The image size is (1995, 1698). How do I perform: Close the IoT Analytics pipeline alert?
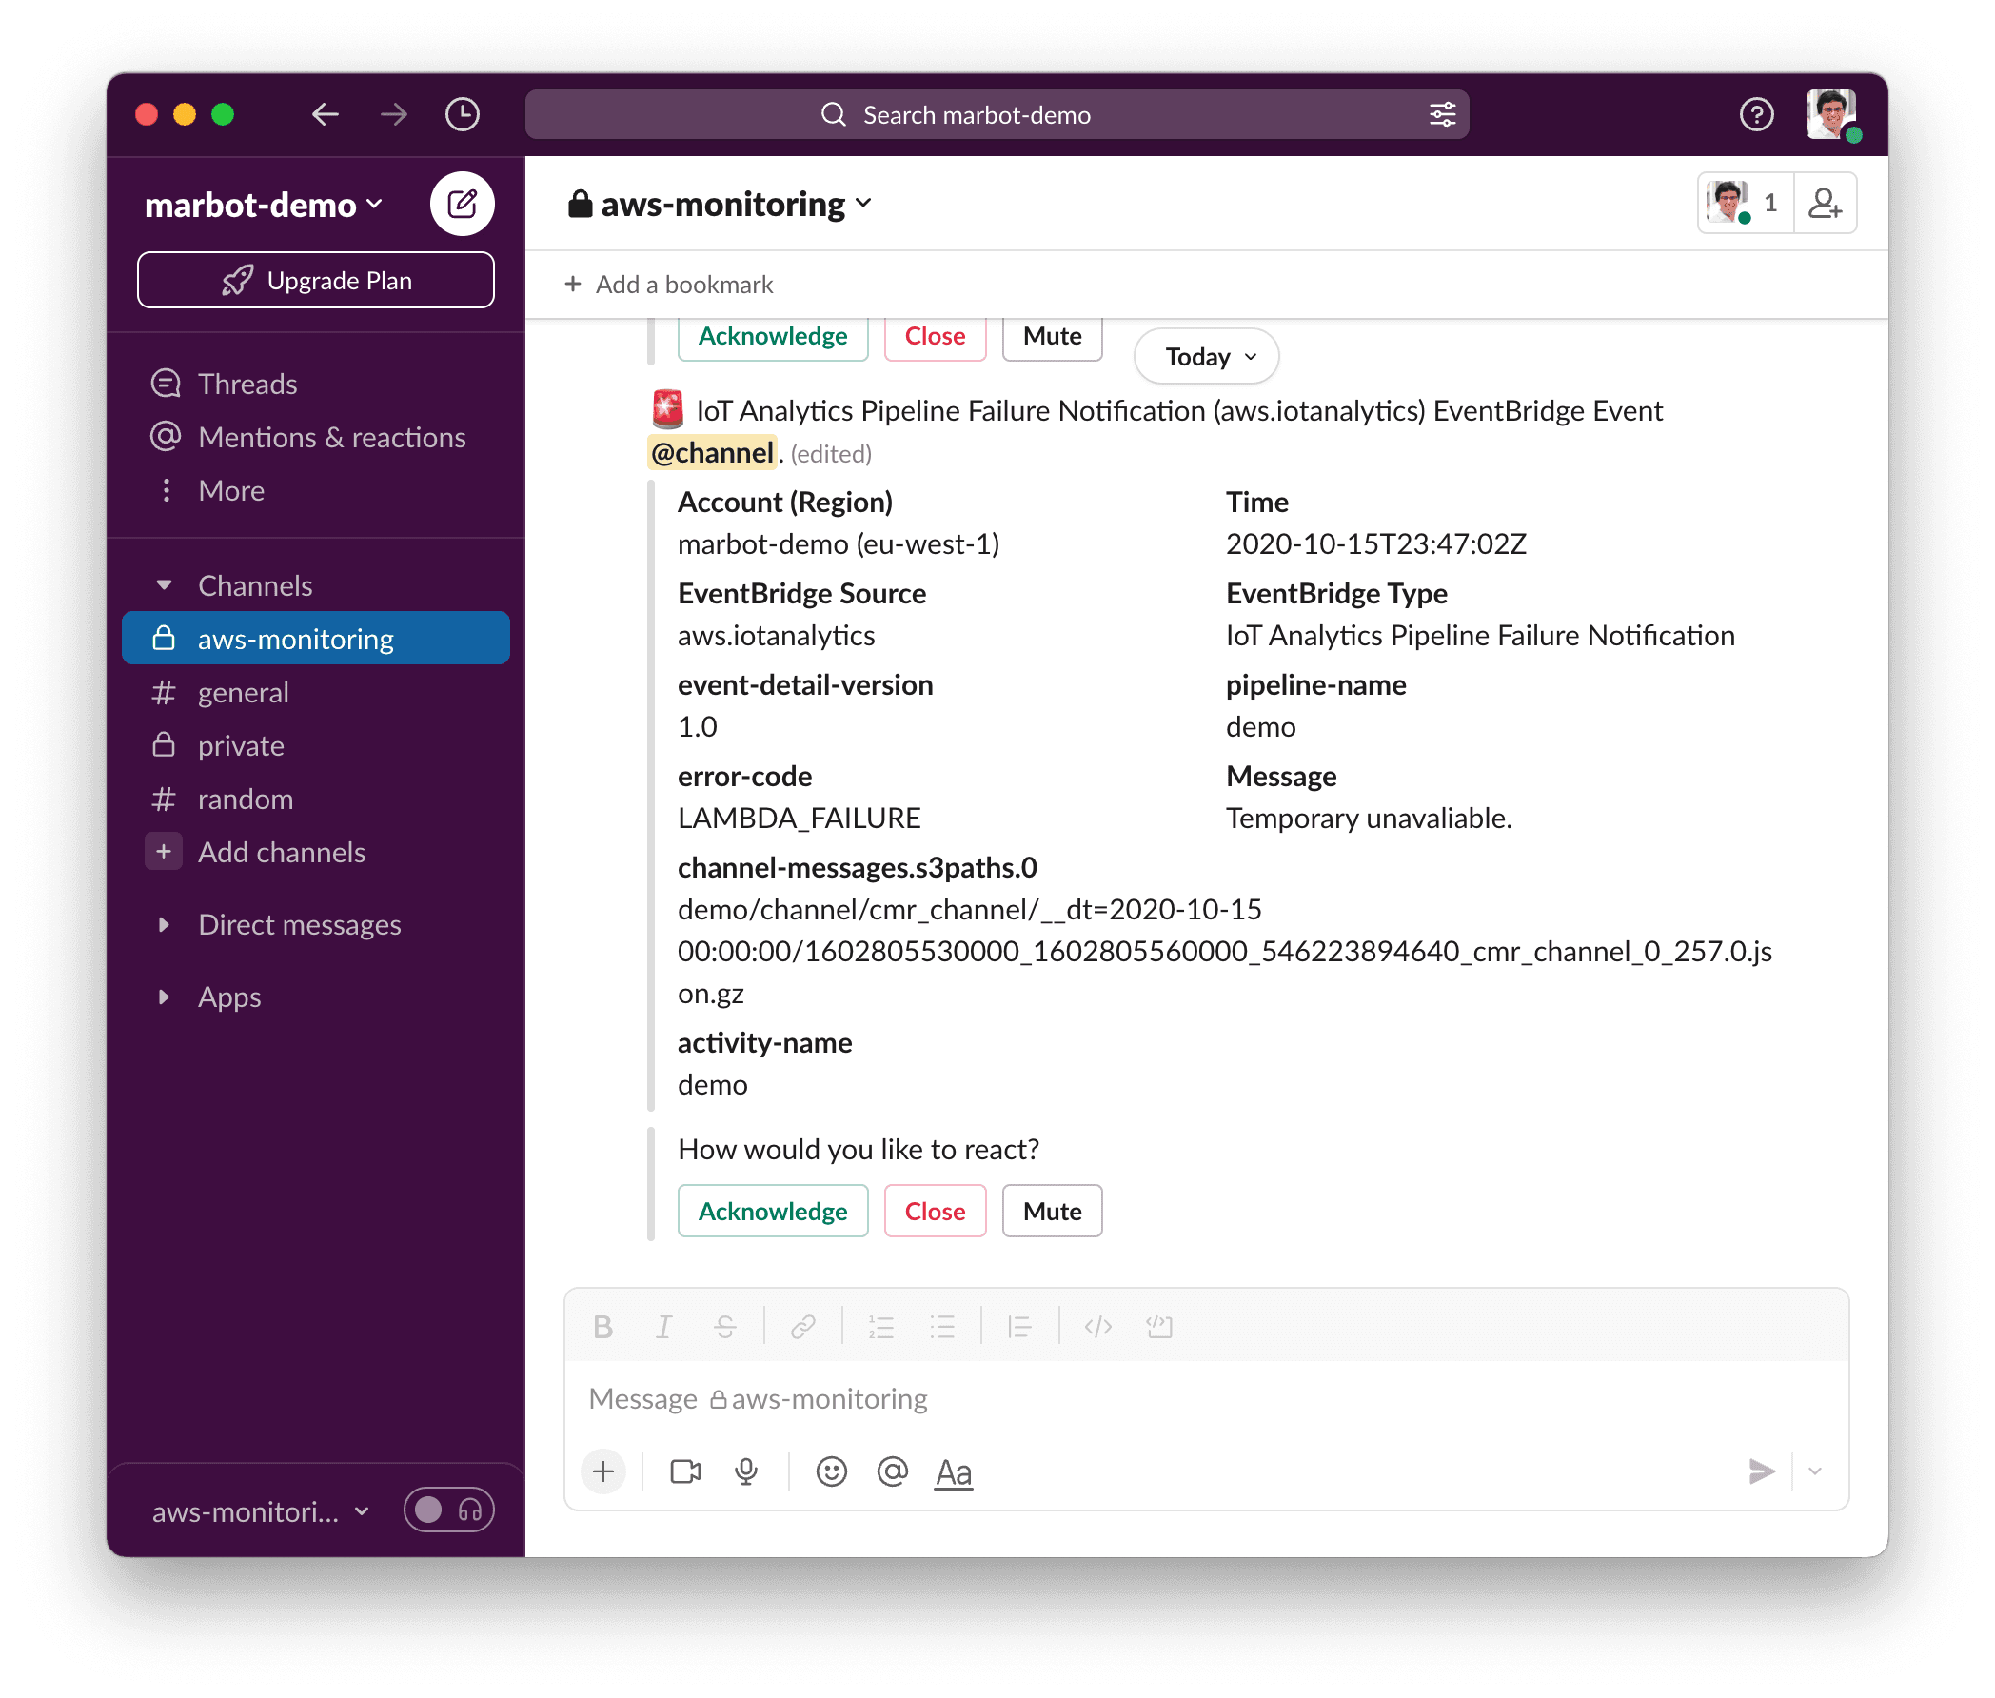pos(935,1211)
